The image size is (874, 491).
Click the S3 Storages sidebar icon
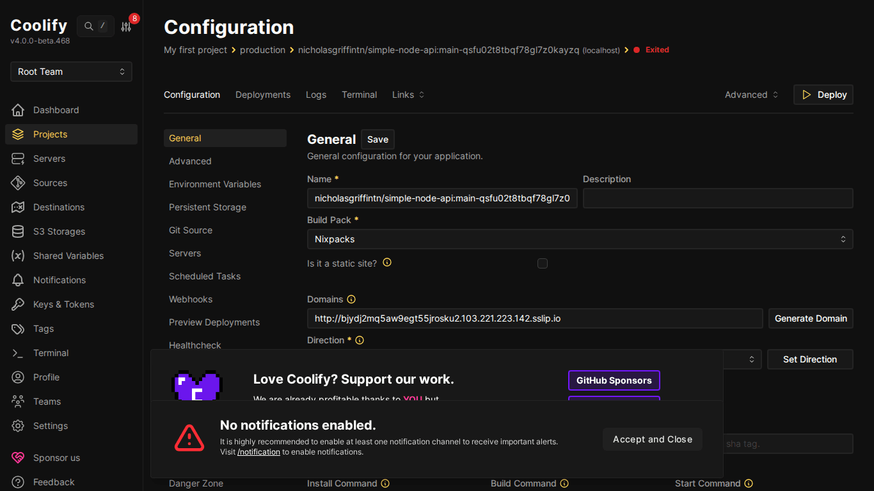pos(20,231)
